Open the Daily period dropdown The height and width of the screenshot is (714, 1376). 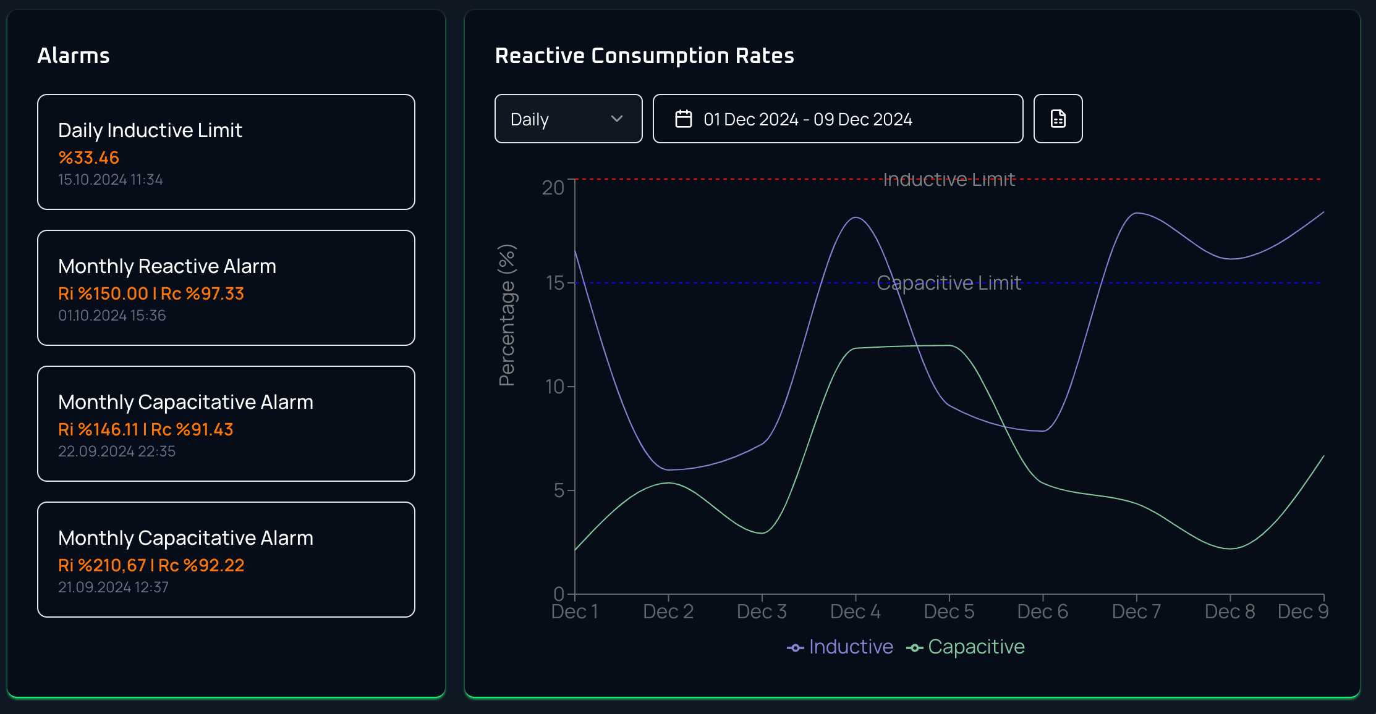568,119
